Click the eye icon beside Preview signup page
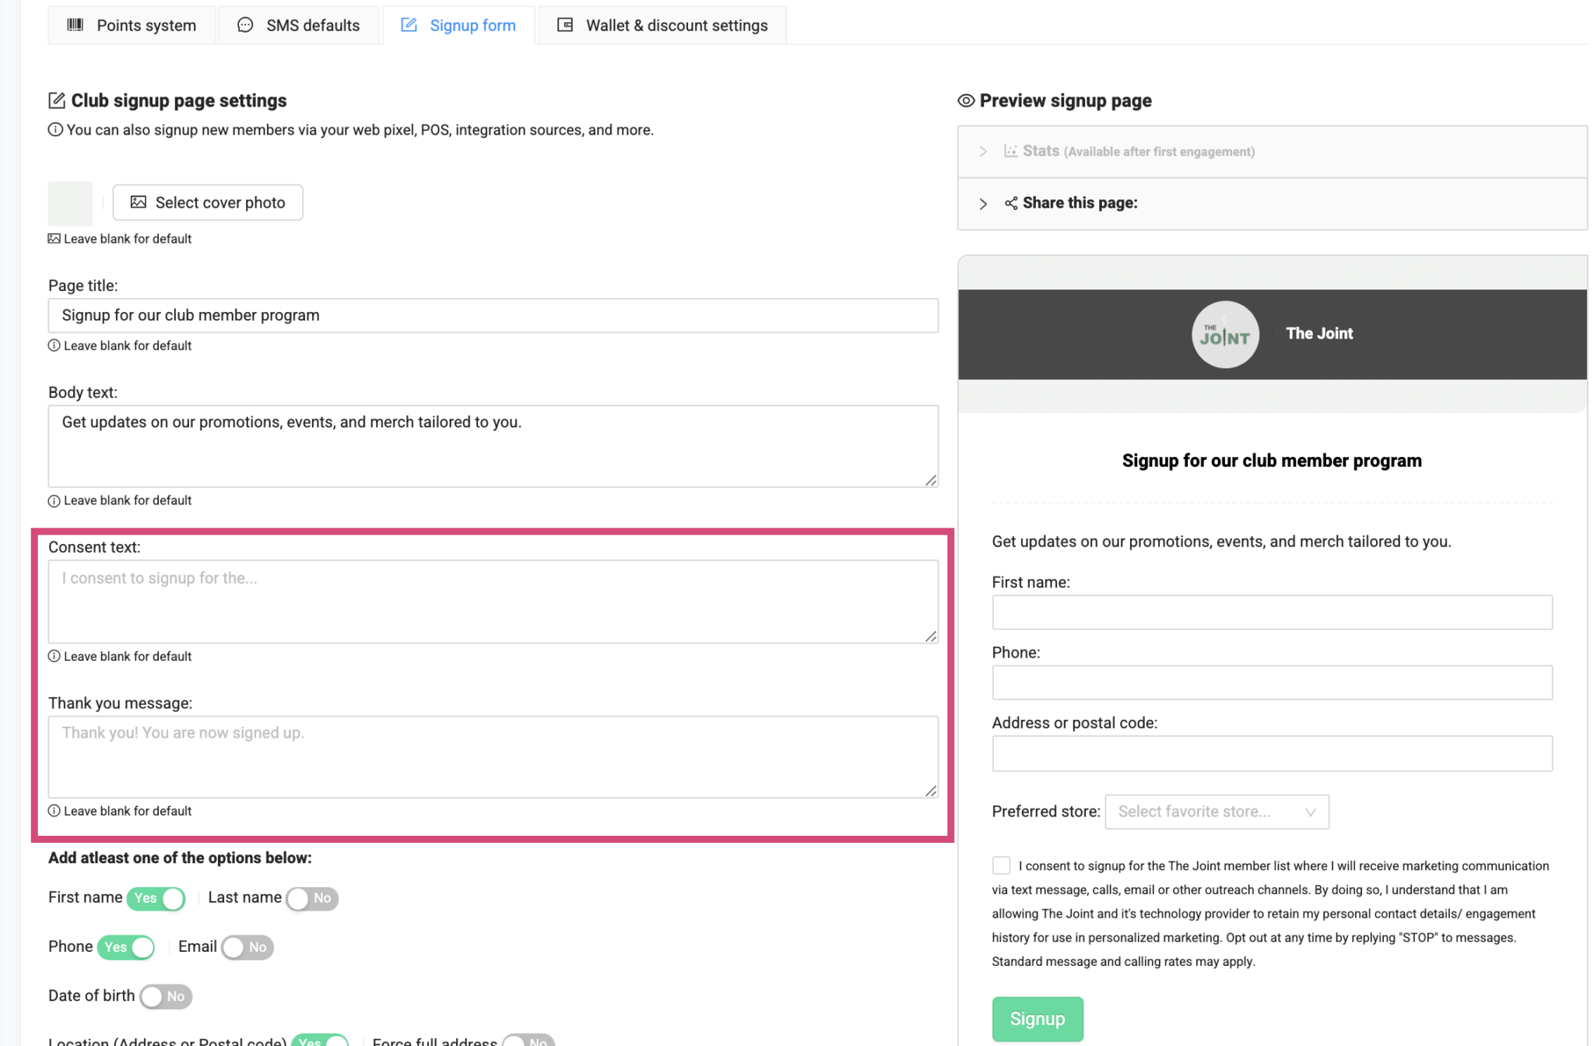 tap(965, 100)
